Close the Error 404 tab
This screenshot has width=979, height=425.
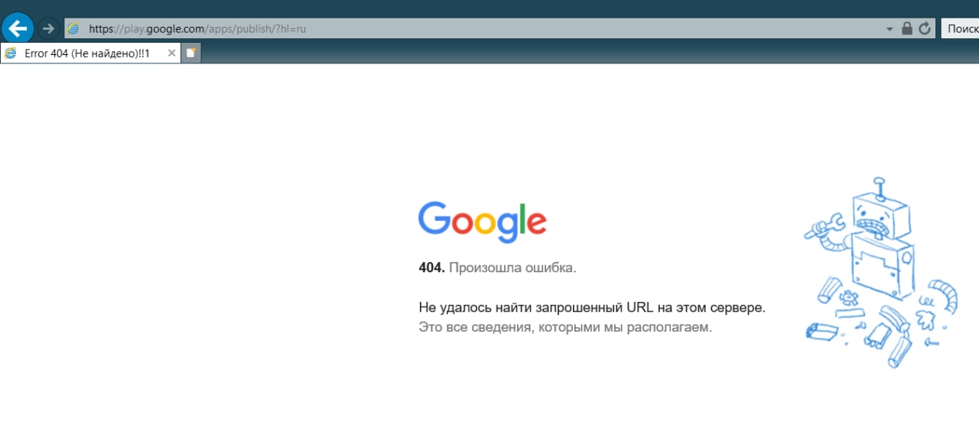[x=171, y=54]
